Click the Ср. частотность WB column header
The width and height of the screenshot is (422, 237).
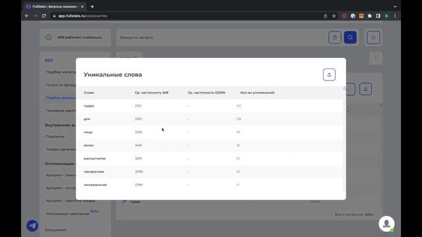(152, 93)
